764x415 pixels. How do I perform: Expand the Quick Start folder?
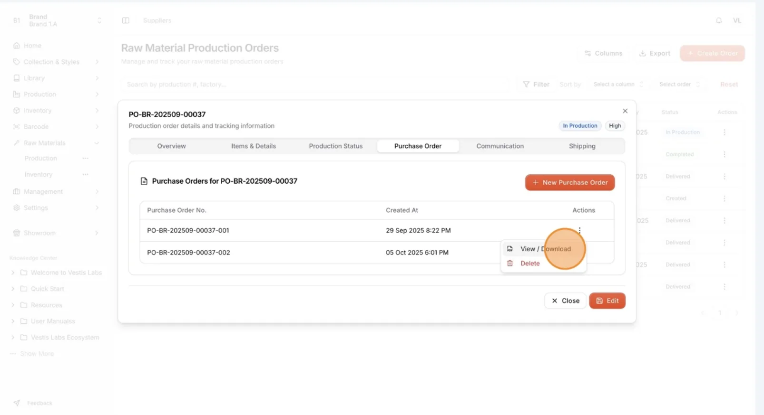coord(13,289)
